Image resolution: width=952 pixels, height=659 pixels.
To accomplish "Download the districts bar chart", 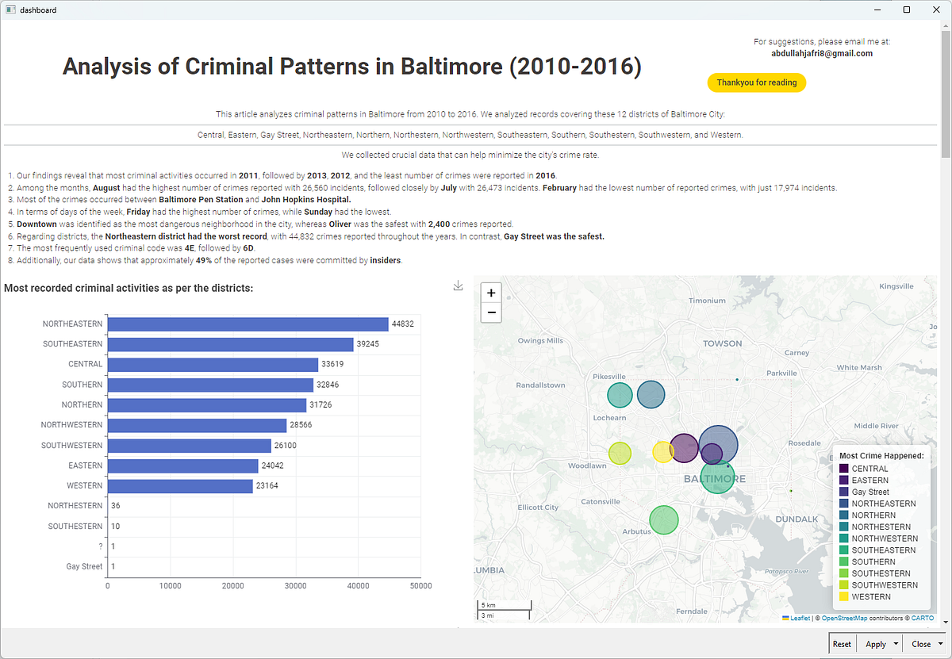I will coord(458,285).
